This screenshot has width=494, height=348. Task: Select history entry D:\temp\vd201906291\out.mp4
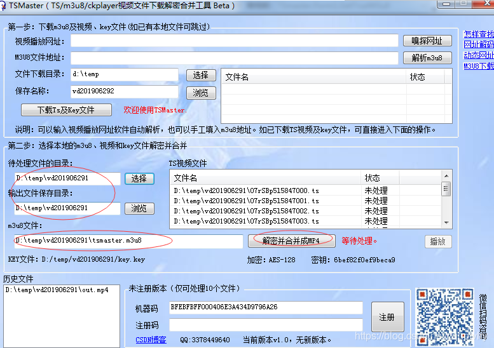click(57, 290)
